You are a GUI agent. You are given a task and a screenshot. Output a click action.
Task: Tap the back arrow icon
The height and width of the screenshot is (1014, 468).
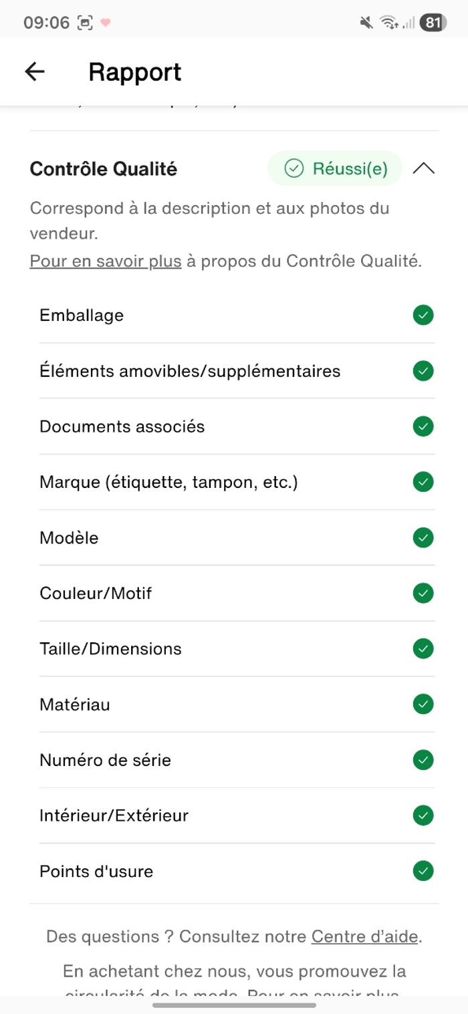click(34, 72)
